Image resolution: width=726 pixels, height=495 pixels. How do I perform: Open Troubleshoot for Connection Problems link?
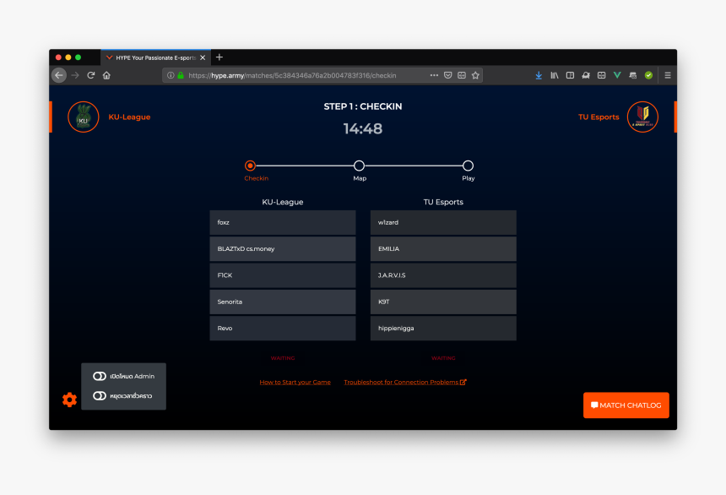(404, 382)
